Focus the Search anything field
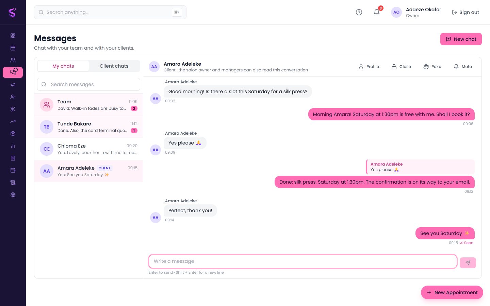 point(110,12)
